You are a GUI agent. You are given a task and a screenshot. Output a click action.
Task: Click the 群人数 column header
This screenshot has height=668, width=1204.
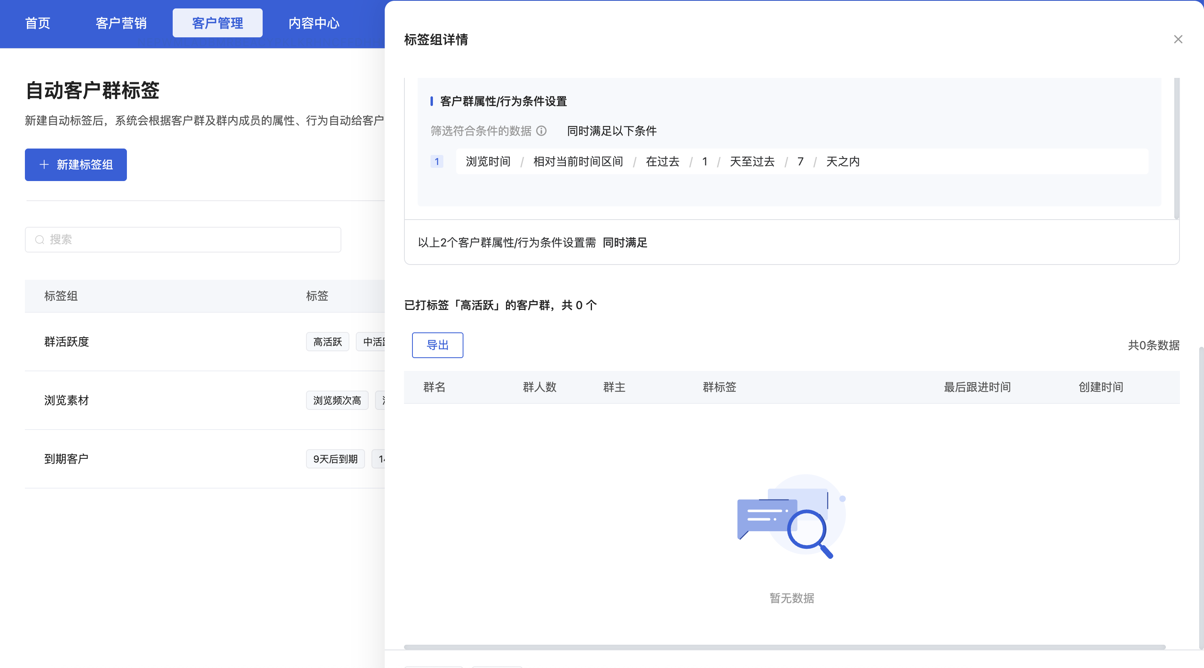coord(539,387)
